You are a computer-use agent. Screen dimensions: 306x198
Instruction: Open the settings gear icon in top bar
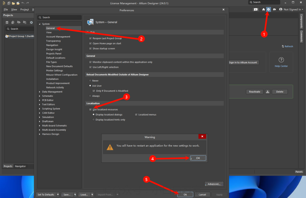[x=269, y=9]
